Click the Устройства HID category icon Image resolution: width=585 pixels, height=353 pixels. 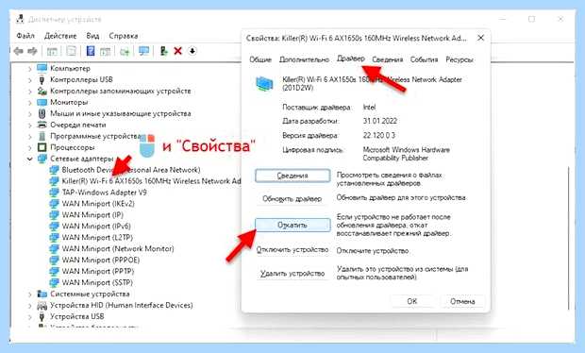point(42,306)
